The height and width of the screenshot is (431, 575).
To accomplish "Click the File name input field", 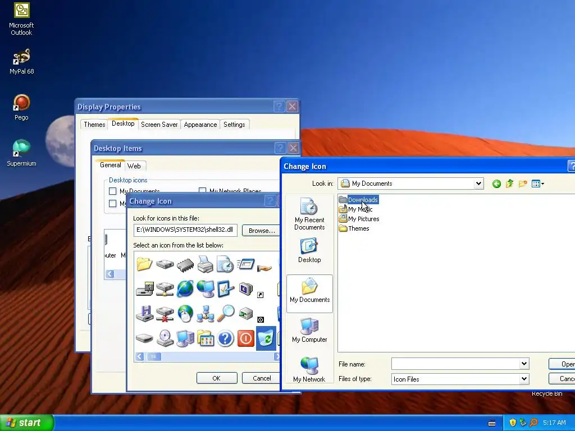I will click(456, 364).
